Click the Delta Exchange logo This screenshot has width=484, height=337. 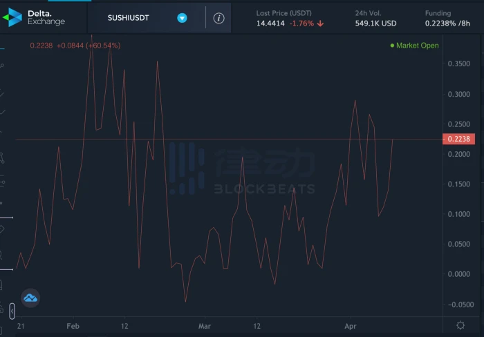(34, 17)
